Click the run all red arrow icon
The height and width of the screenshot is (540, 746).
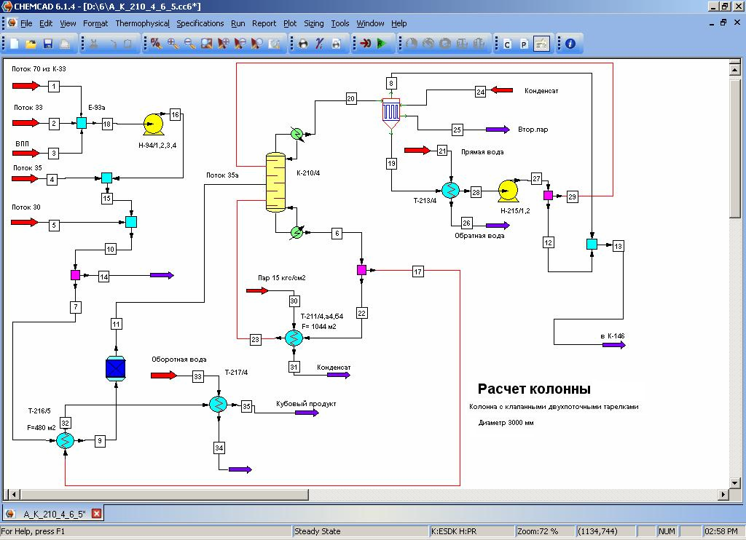(366, 44)
